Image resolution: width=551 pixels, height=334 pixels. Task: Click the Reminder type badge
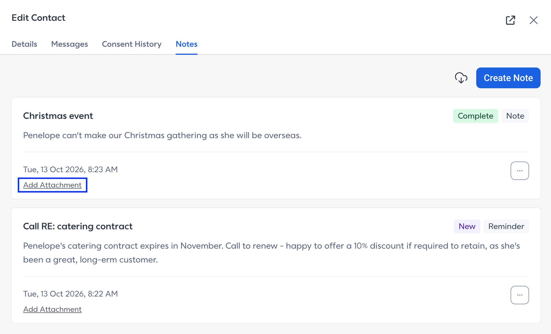click(x=506, y=226)
